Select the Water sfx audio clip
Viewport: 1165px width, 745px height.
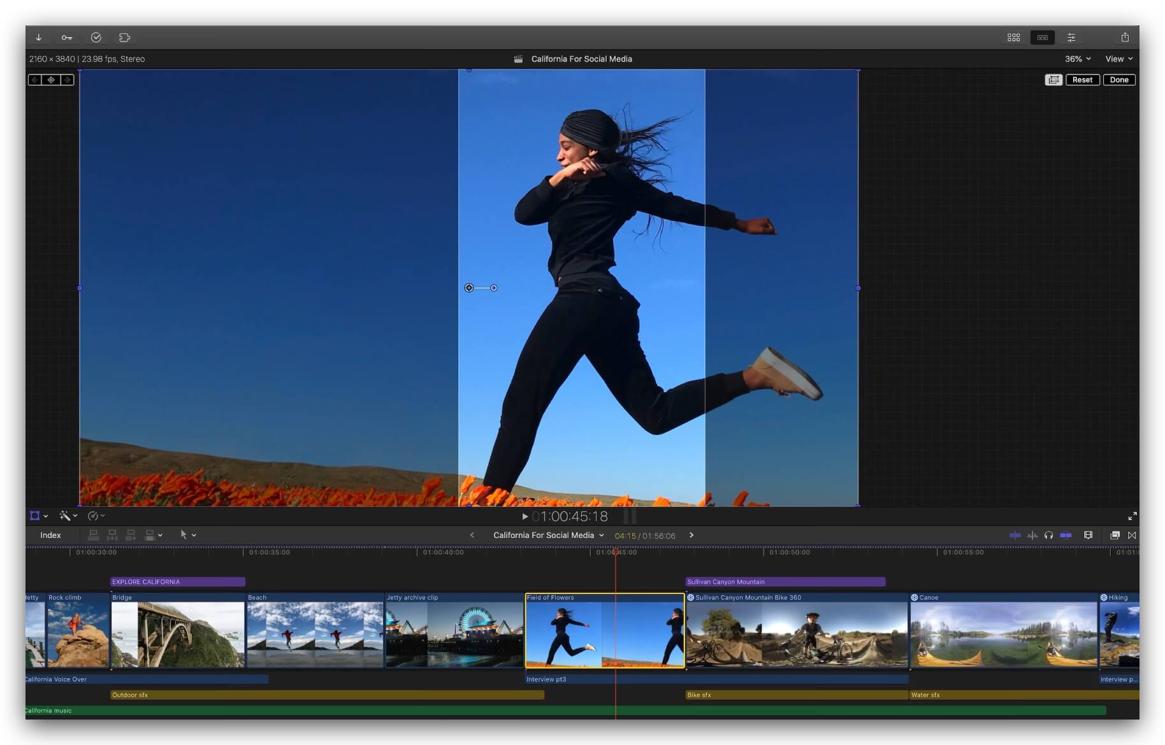pyautogui.click(x=1024, y=695)
